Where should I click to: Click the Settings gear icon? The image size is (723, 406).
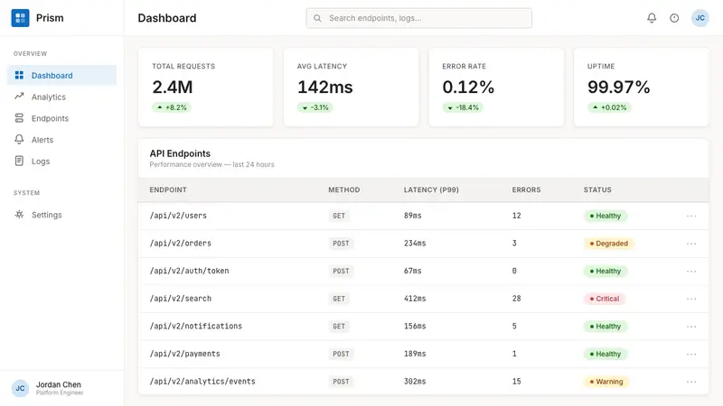point(19,214)
